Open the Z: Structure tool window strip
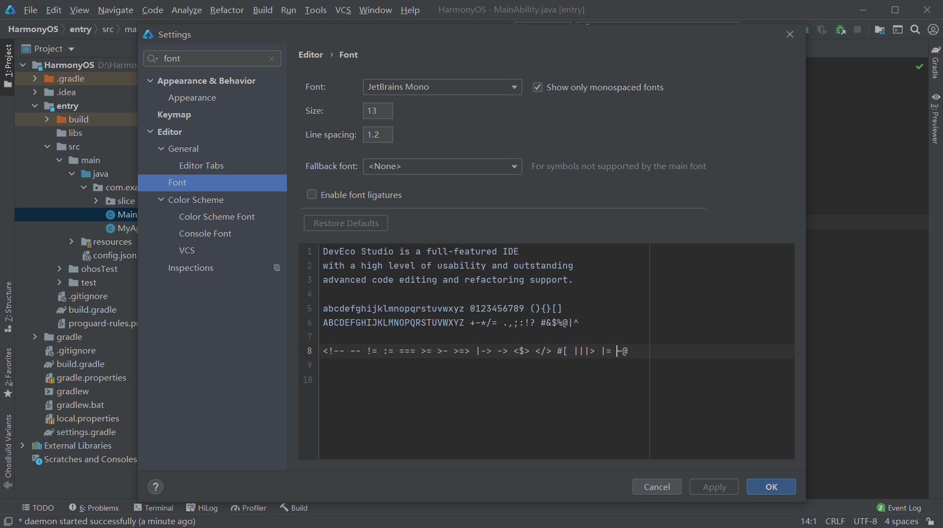Image resolution: width=943 pixels, height=528 pixels. tap(8, 307)
